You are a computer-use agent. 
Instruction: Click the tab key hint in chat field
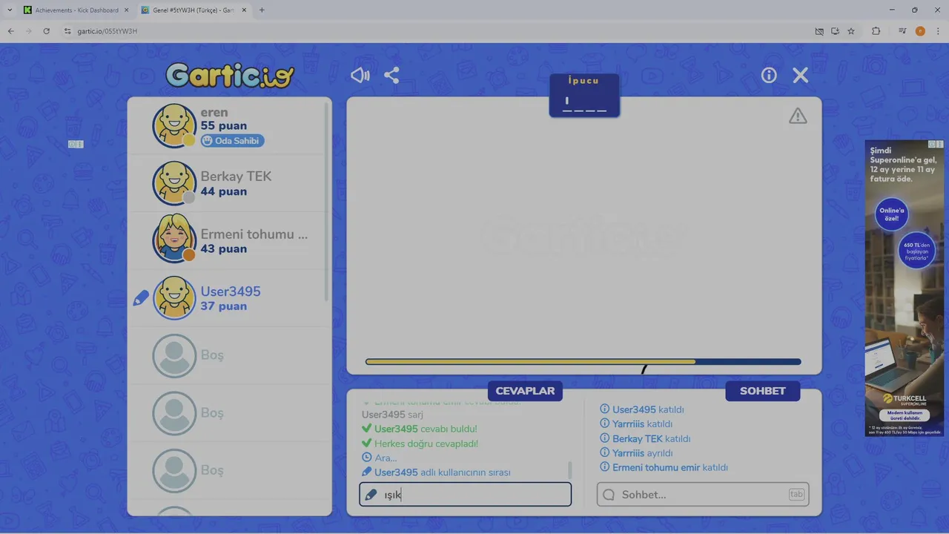(x=796, y=495)
